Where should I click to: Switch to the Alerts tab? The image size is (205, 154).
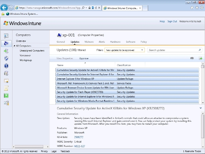tap(102, 42)
